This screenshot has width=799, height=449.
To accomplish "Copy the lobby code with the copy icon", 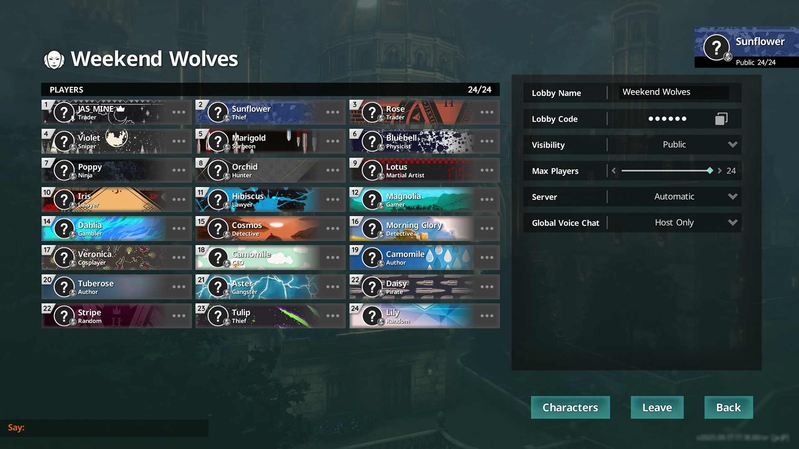I will pyautogui.click(x=721, y=119).
